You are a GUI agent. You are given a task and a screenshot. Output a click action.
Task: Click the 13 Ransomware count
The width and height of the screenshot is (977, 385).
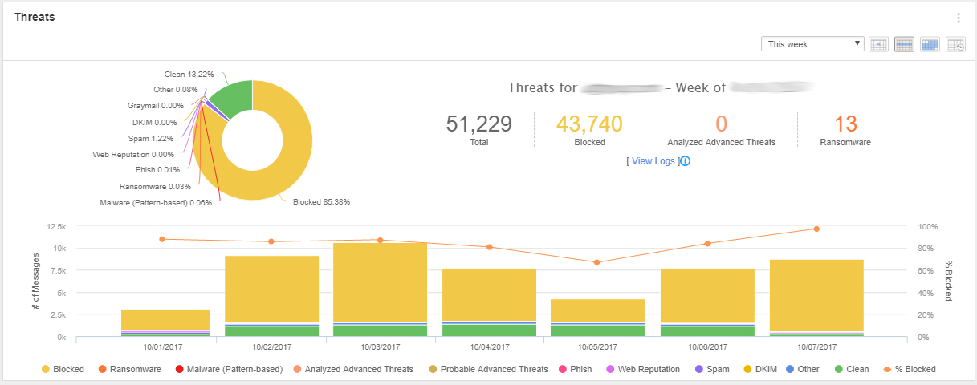click(845, 124)
